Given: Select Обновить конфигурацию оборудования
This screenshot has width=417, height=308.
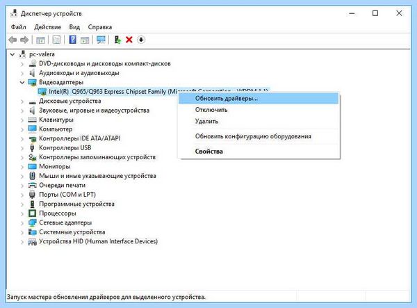Looking at the screenshot, I should click(259, 136).
